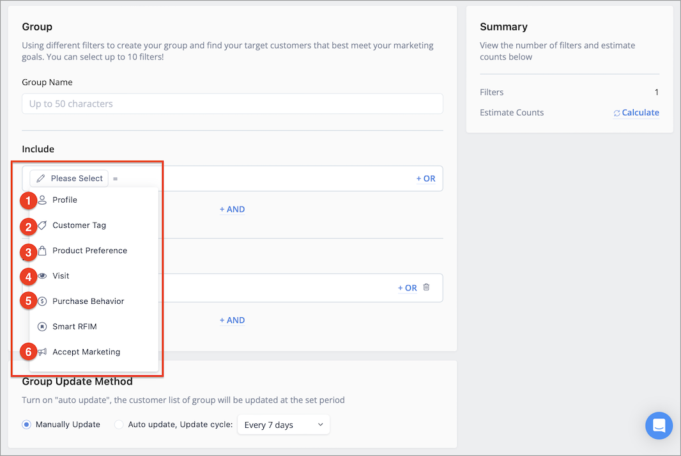Open the Please Select filter dropdown
The width and height of the screenshot is (681, 456).
(x=69, y=178)
